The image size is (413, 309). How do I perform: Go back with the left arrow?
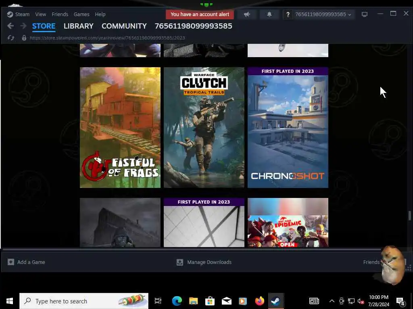pos(10,26)
